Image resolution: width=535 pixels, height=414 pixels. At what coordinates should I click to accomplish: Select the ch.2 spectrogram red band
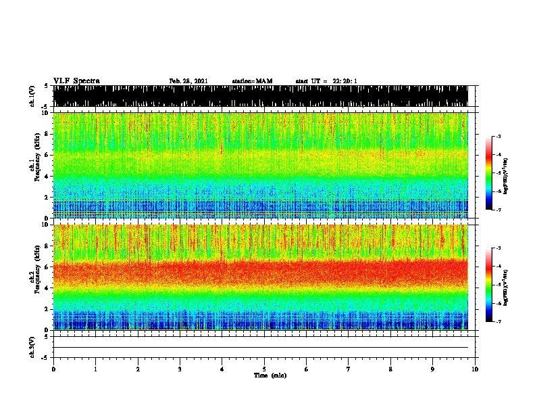click(x=260, y=273)
